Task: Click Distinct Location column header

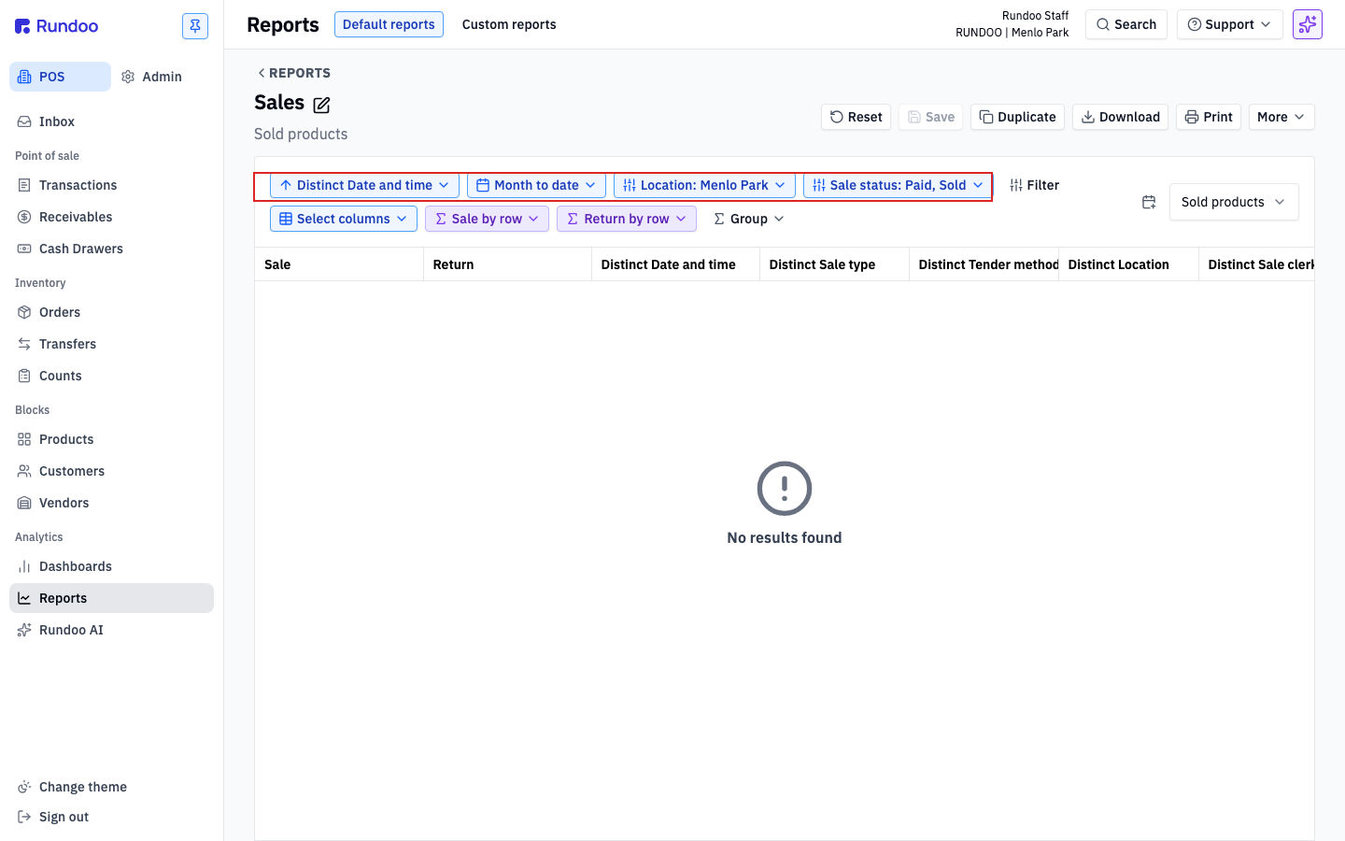Action: [1128, 264]
